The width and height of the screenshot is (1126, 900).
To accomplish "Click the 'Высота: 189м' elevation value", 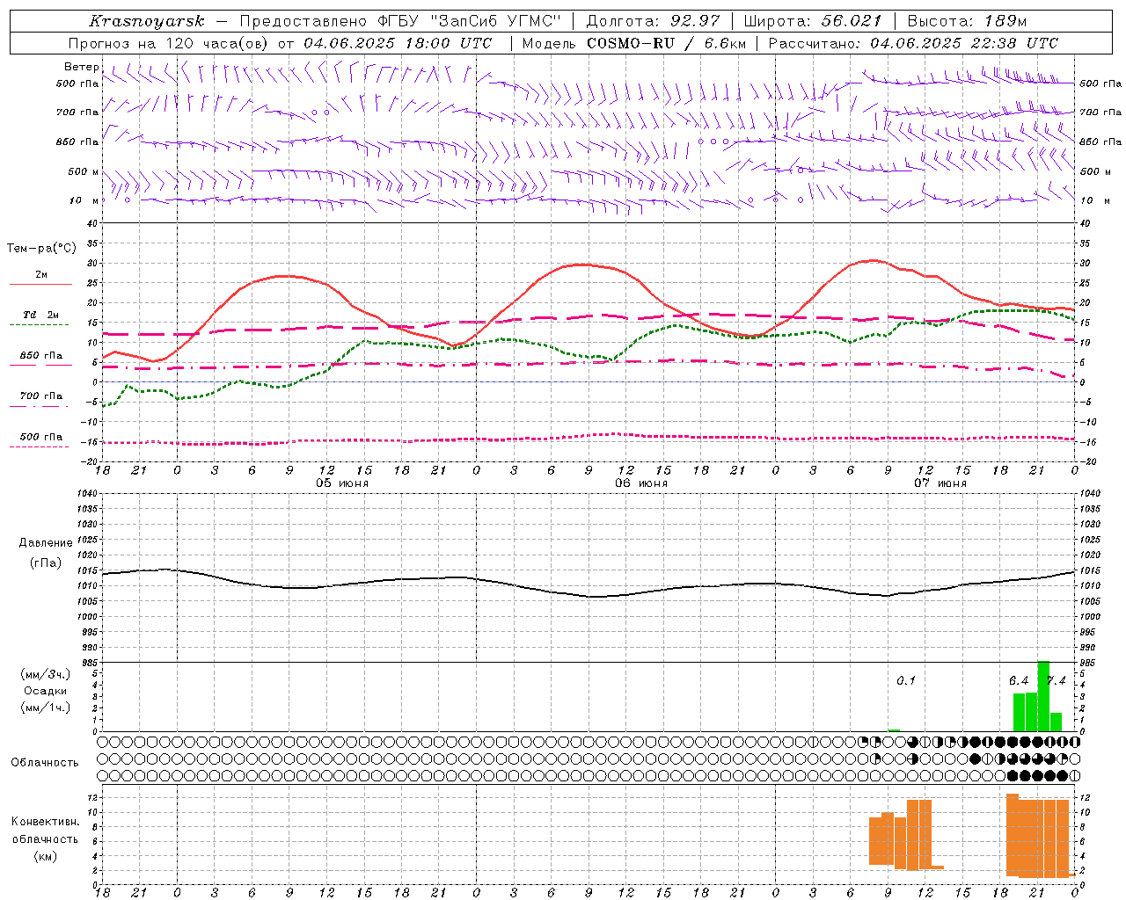I will [967, 21].
